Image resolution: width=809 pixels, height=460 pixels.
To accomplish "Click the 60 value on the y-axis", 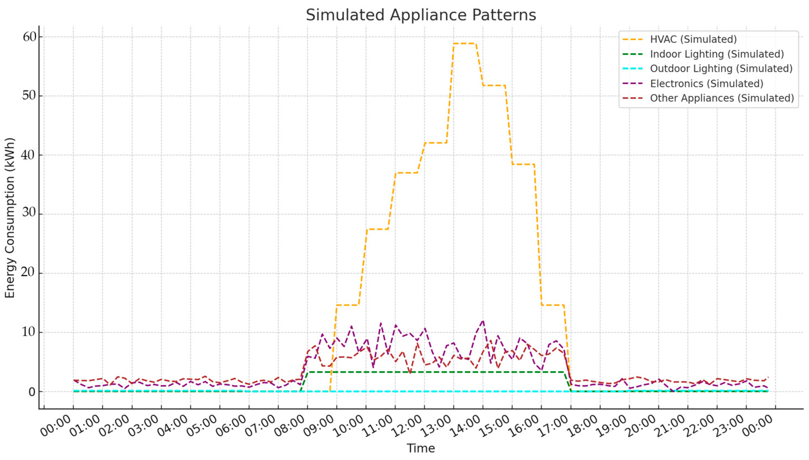I will click(x=29, y=37).
